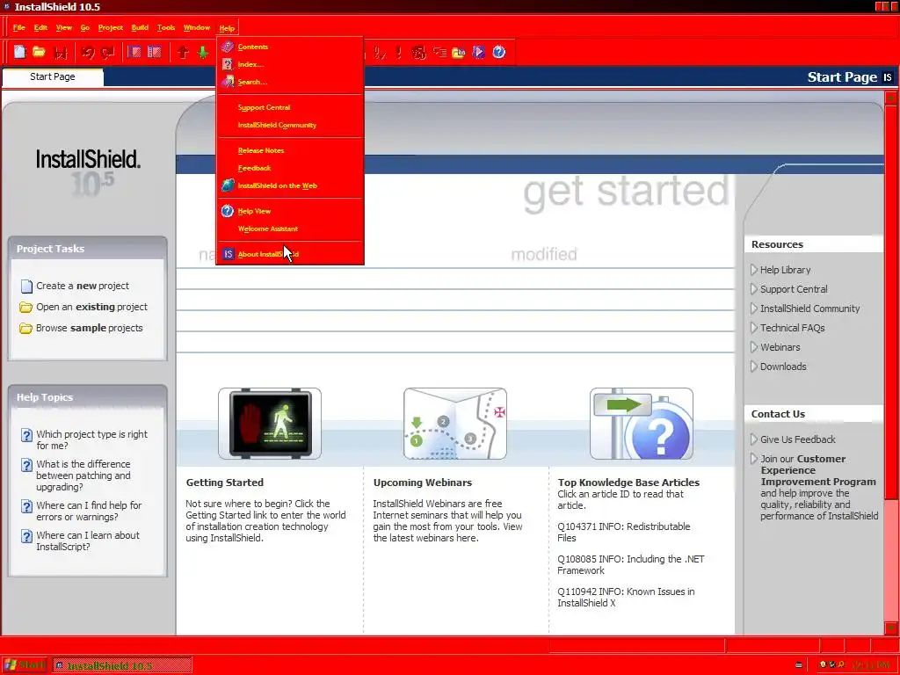Open 'Where can I find help for errors' topic
Viewport: 900px width, 675px height.
pyautogui.click(x=89, y=511)
